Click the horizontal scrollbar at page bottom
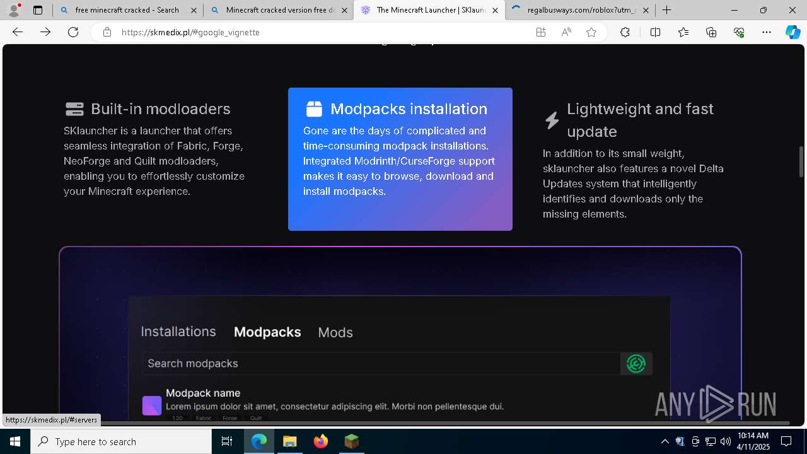This screenshot has height=454, width=807. (x=397, y=423)
